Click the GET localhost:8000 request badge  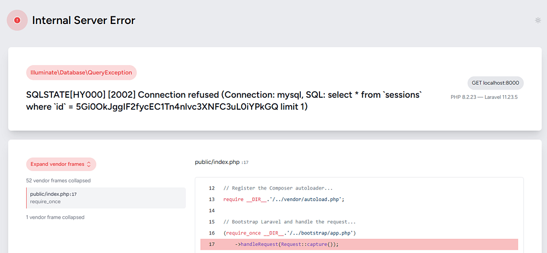coord(496,83)
